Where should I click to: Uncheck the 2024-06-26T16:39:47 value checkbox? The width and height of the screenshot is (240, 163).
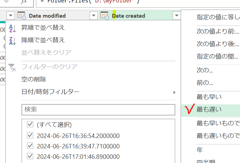[x=30, y=146]
